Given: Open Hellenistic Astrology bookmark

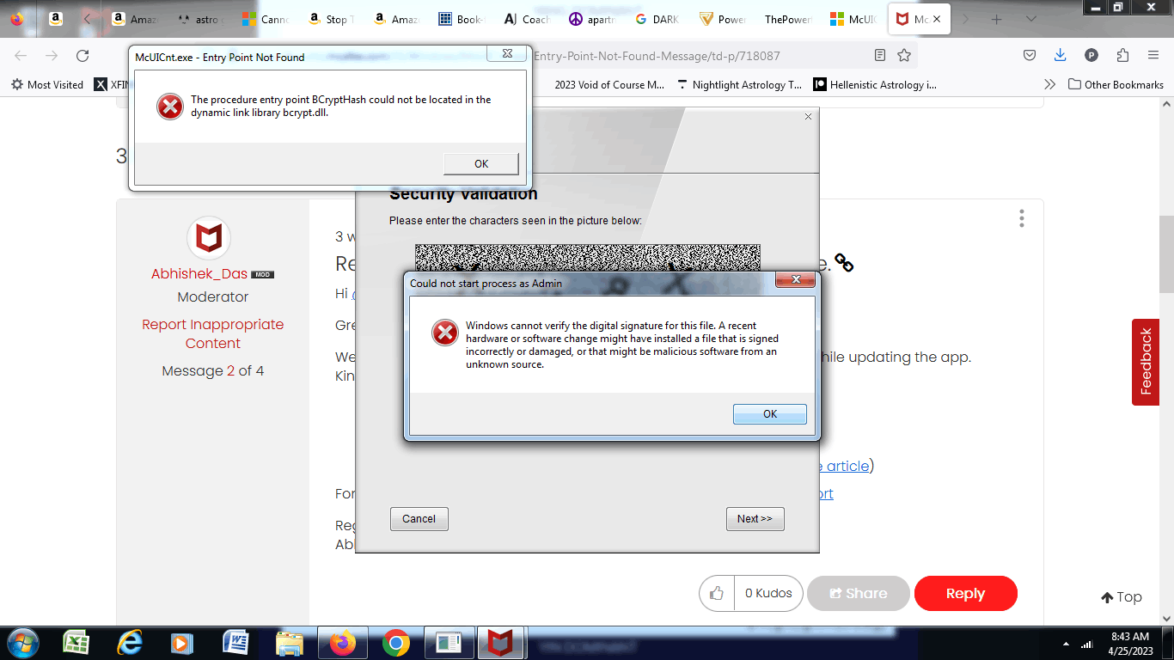Looking at the screenshot, I should coord(875,84).
